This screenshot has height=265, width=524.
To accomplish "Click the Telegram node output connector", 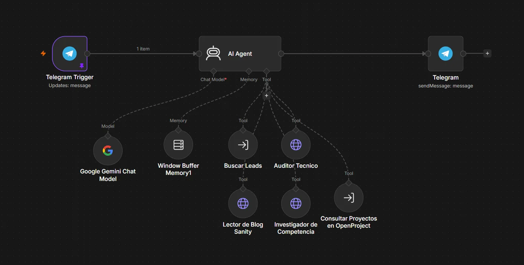I will click(463, 54).
